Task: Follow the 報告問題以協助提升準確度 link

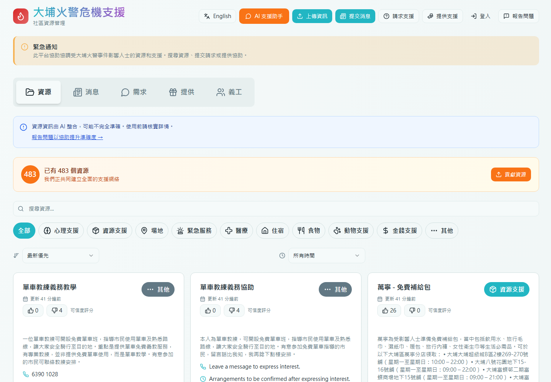Action: click(67, 137)
